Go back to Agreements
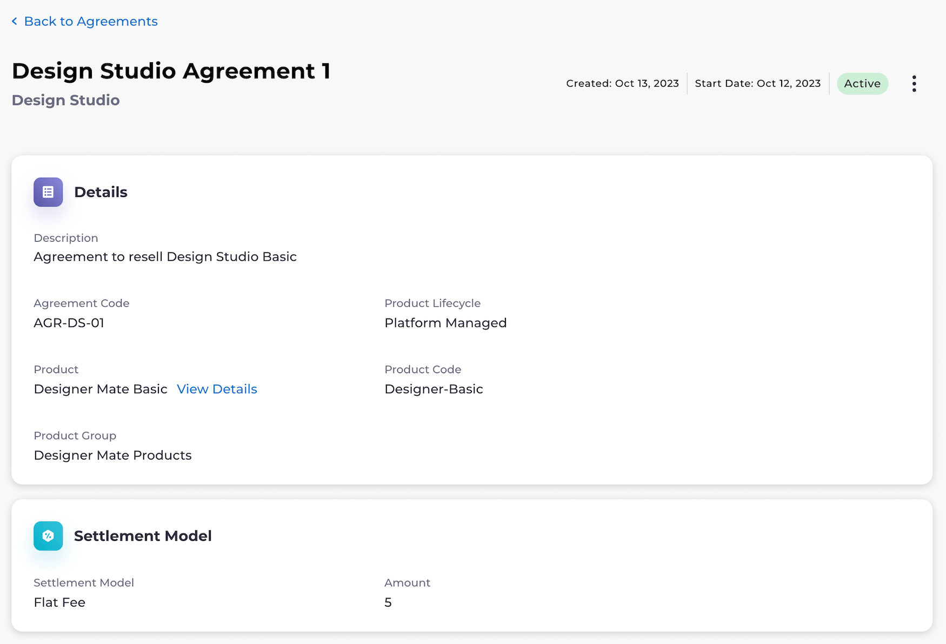Screen dimensions: 946x644 (91, 21)
